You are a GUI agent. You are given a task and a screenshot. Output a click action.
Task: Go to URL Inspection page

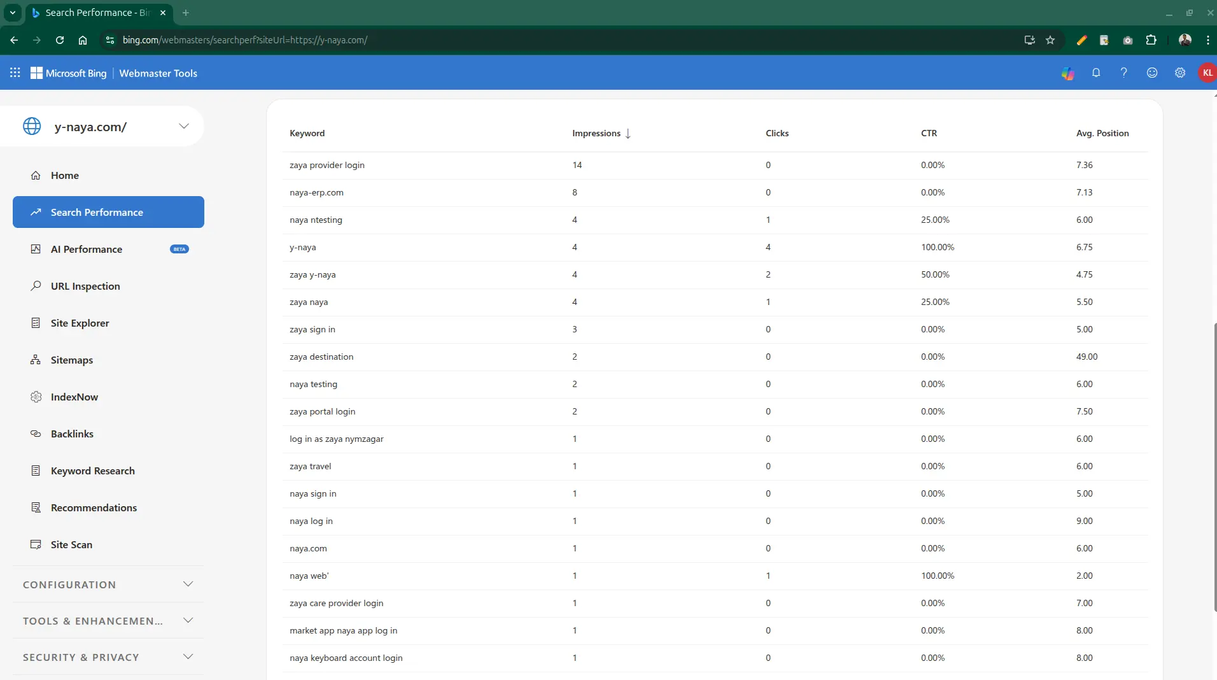coord(85,286)
